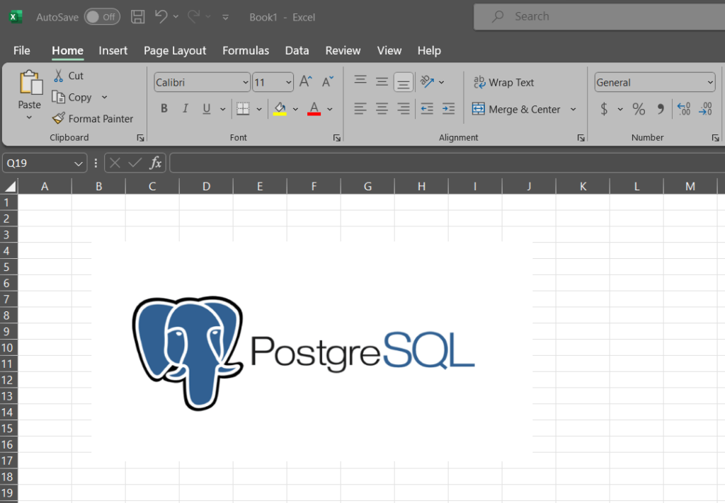The height and width of the screenshot is (503, 725).
Task: Activate Format Painter
Action: coord(93,119)
